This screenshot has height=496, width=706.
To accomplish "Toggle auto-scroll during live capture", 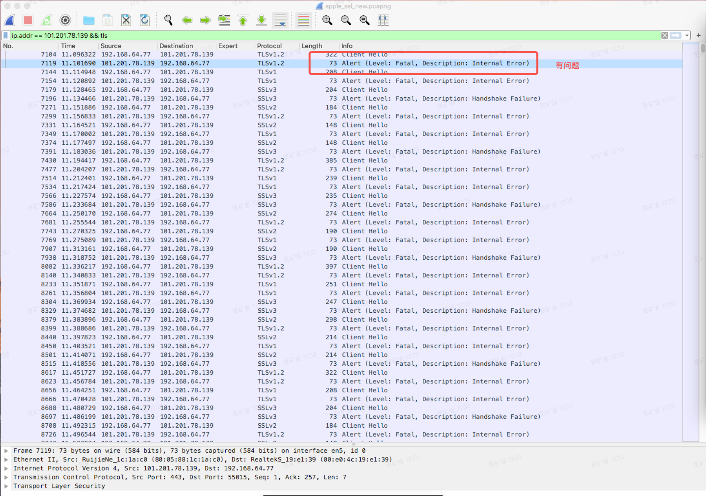I will point(280,20).
